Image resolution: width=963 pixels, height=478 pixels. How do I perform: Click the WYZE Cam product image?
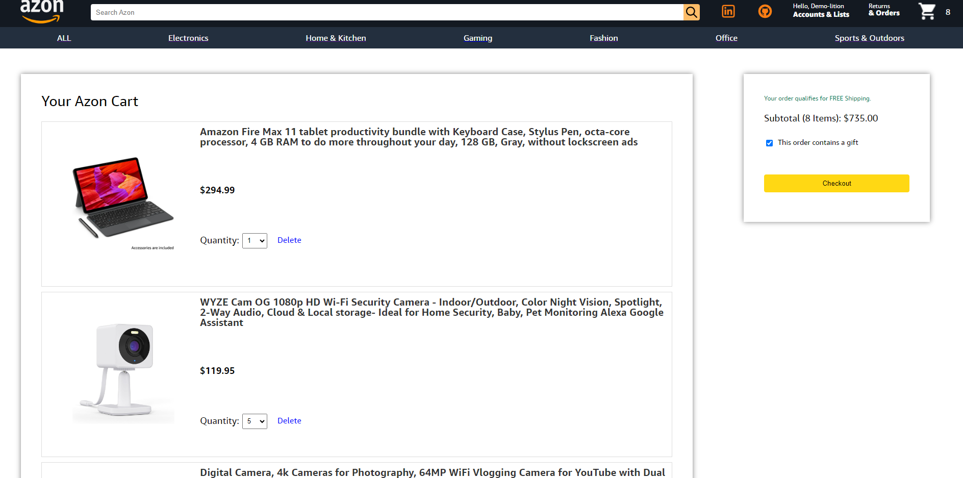pyautogui.click(x=123, y=370)
